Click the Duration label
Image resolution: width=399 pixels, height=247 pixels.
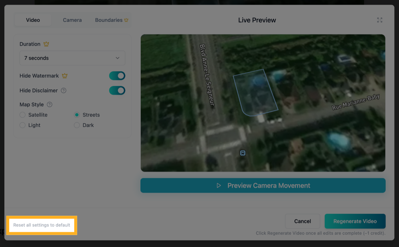[30, 44]
